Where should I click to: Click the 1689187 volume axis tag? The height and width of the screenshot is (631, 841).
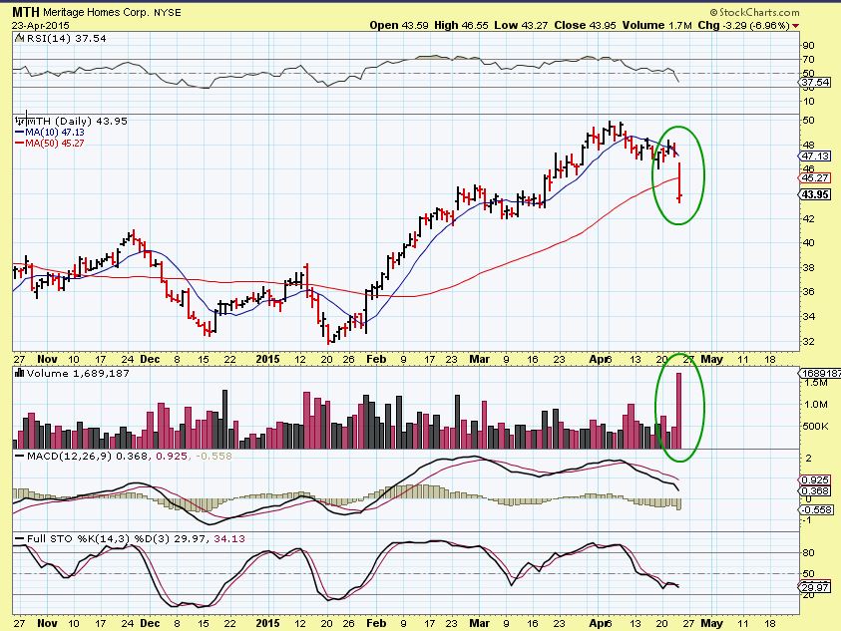[820, 373]
